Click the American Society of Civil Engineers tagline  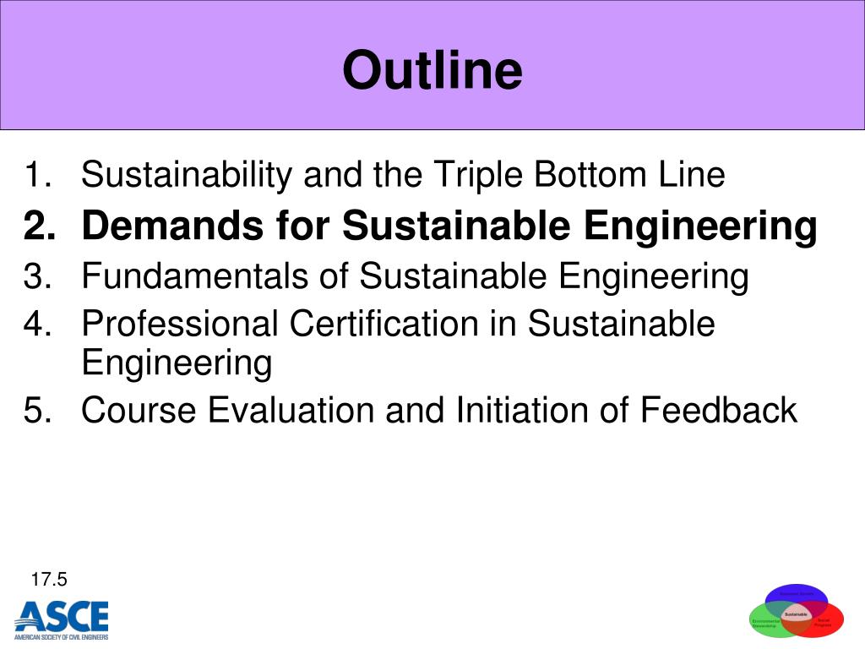(x=61, y=637)
